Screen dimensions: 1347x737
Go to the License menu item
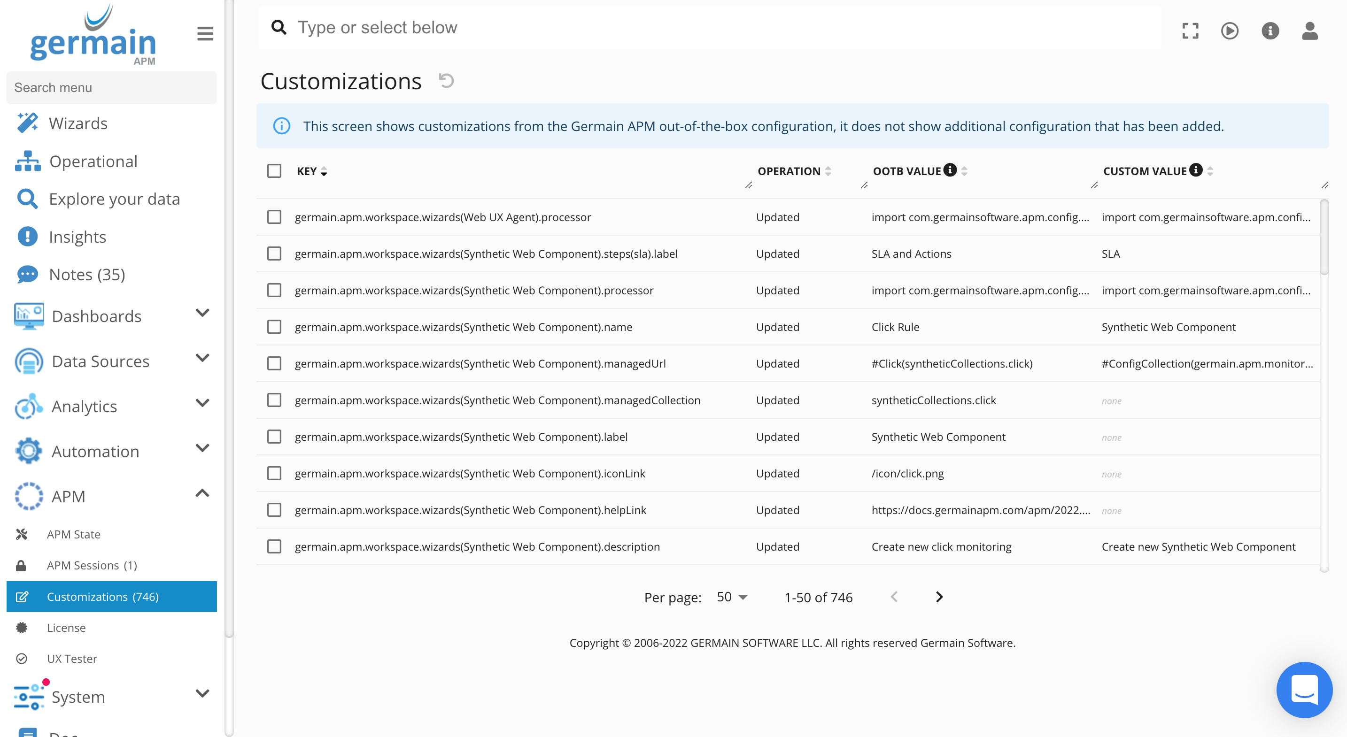tap(66, 627)
